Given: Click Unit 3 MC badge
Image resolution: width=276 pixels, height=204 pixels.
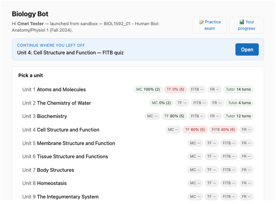Looking at the screenshot, I should (x=152, y=116).
